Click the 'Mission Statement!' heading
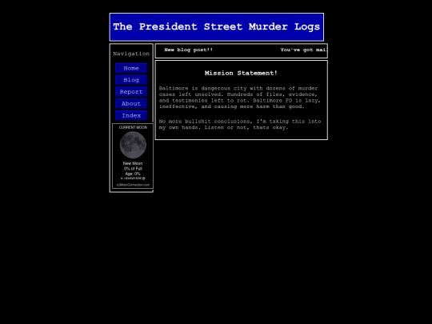This screenshot has width=432, height=324. tap(241, 73)
